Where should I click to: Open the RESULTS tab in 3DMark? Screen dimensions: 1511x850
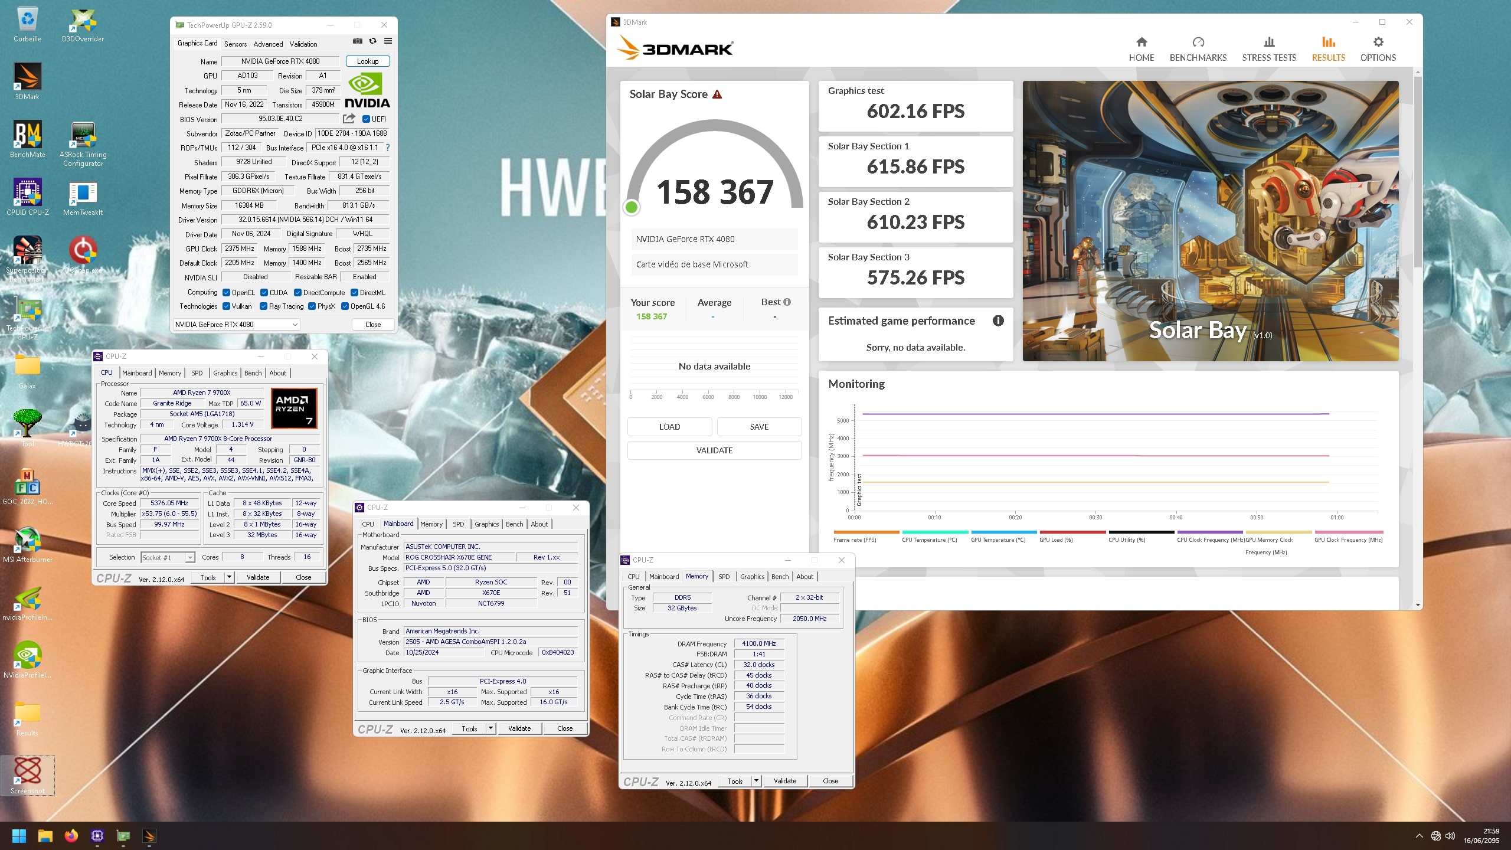coord(1329,50)
